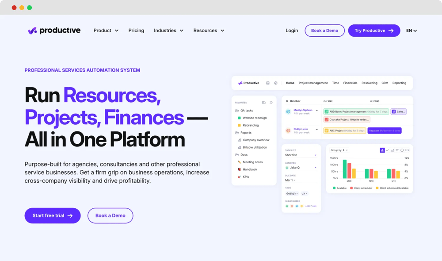
Task: Select the area chart view icon
Action: 392,150
